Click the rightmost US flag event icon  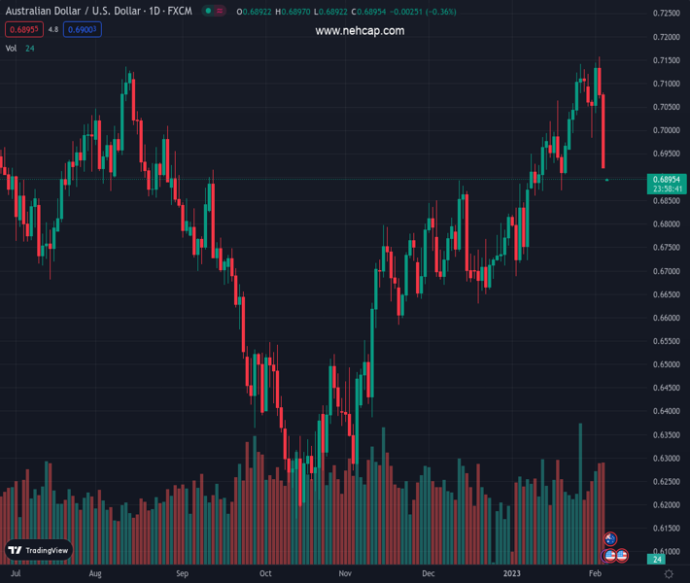click(621, 555)
